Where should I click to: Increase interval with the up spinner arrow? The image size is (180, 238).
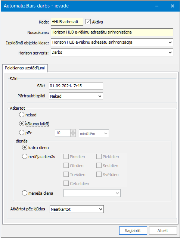[73, 131]
